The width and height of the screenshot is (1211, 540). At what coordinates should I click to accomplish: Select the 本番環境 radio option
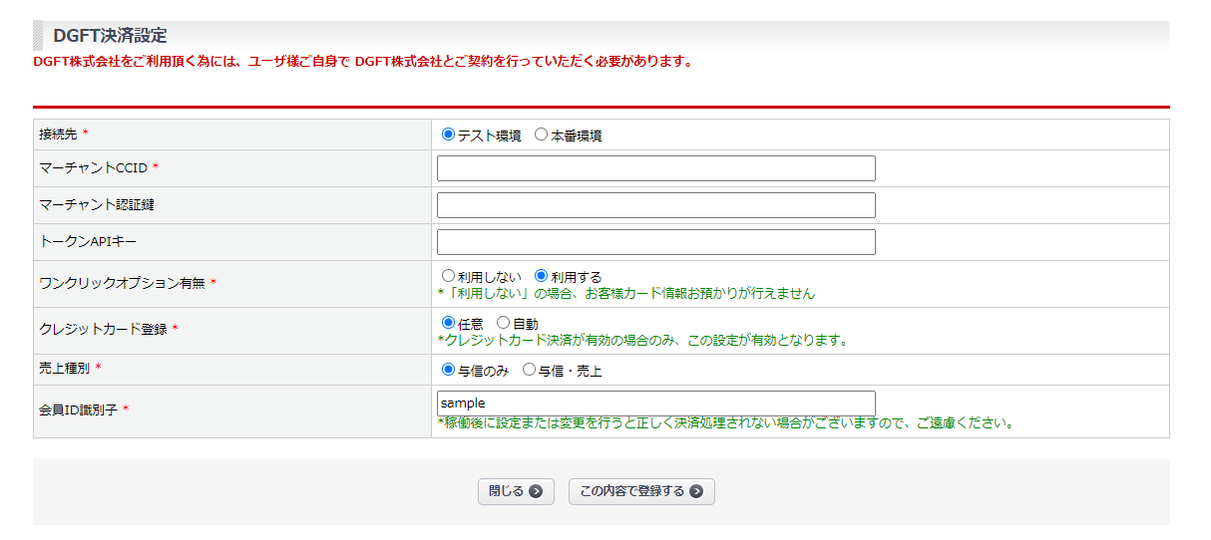pos(541,135)
